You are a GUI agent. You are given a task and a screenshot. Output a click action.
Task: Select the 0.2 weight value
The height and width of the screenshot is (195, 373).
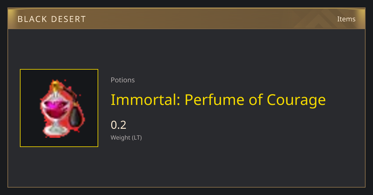point(118,125)
